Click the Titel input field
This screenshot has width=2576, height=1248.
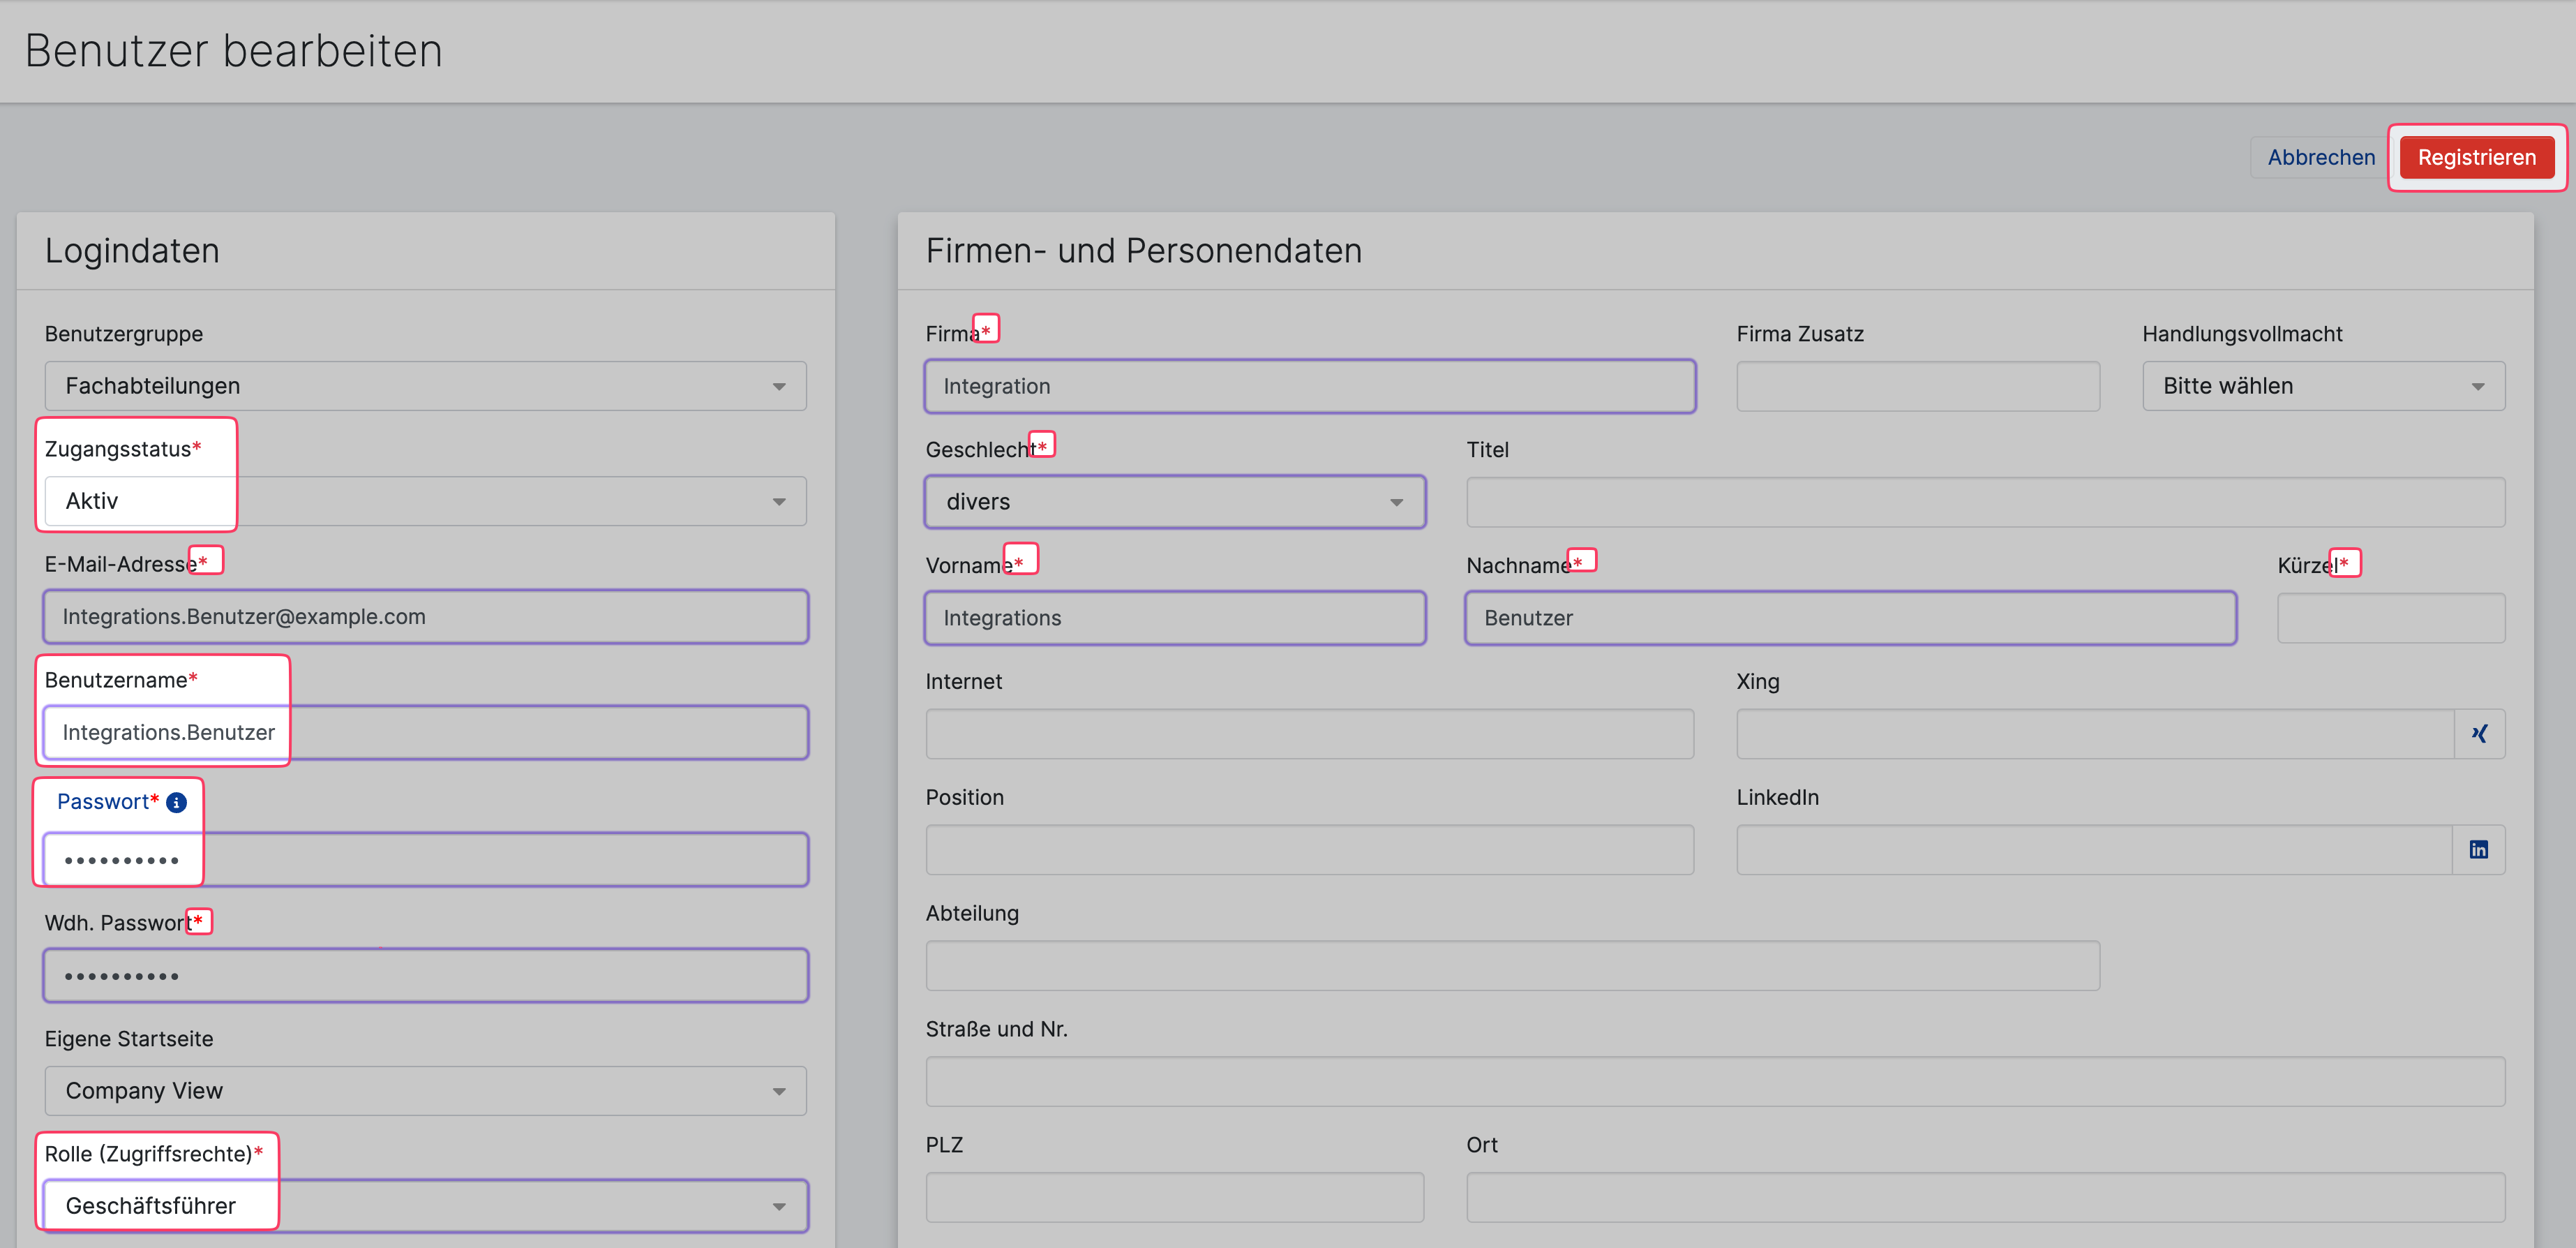1984,502
